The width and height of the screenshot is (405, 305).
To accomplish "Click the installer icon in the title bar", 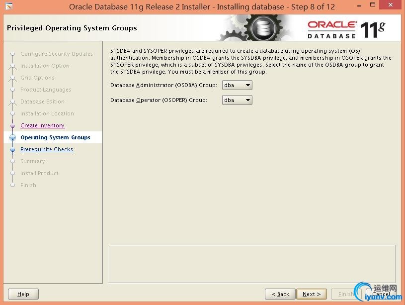I will 9,6.
